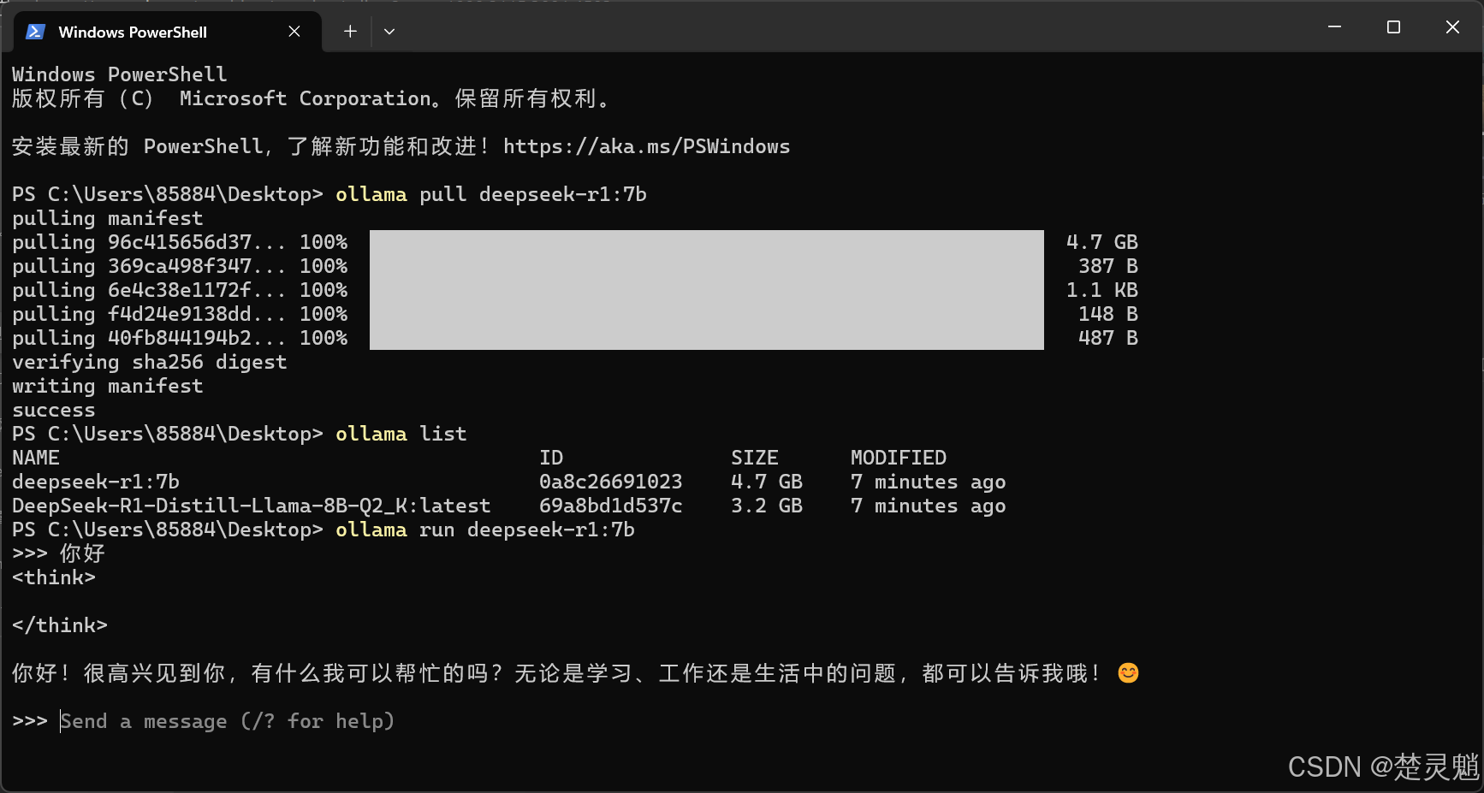Click the SIZE column header

pyautogui.click(x=755, y=458)
